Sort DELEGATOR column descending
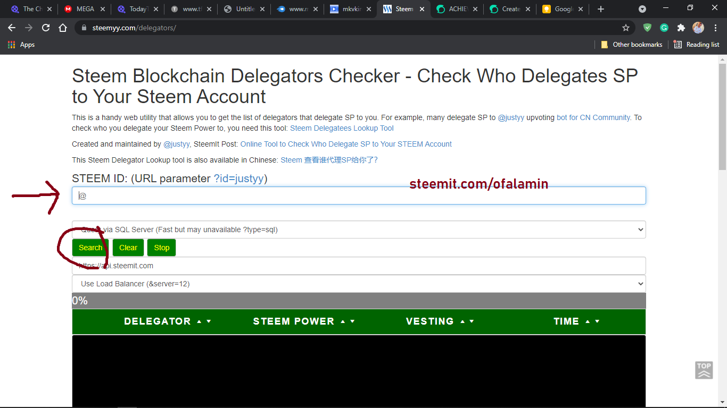This screenshot has width=727, height=408. [209, 321]
